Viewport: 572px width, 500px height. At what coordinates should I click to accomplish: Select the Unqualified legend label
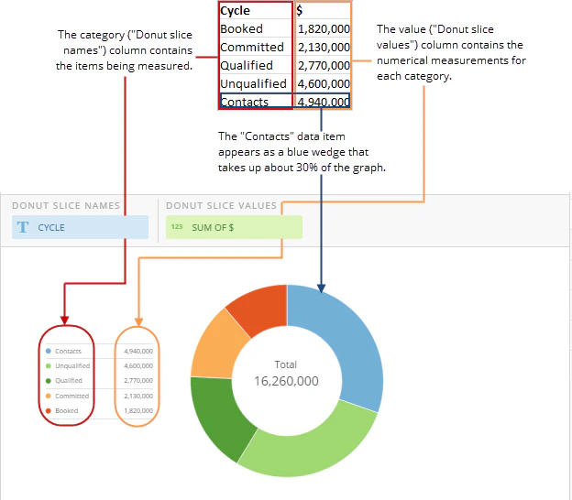(x=72, y=365)
